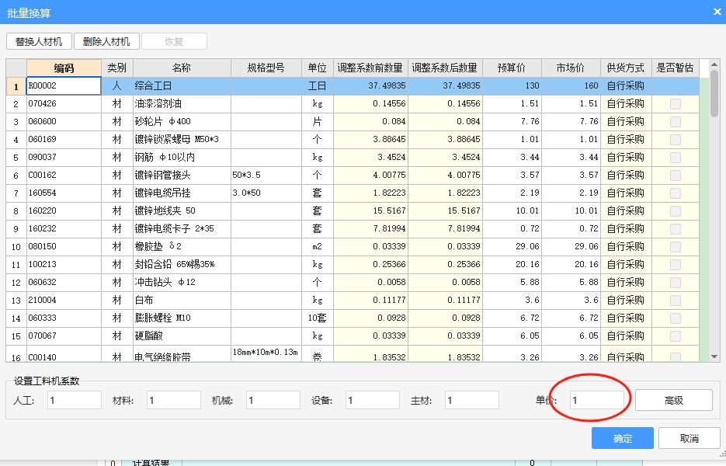Viewport: 726px width, 466px height.
Task: Cancel the dialog with 取消
Action: click(689, 438)
